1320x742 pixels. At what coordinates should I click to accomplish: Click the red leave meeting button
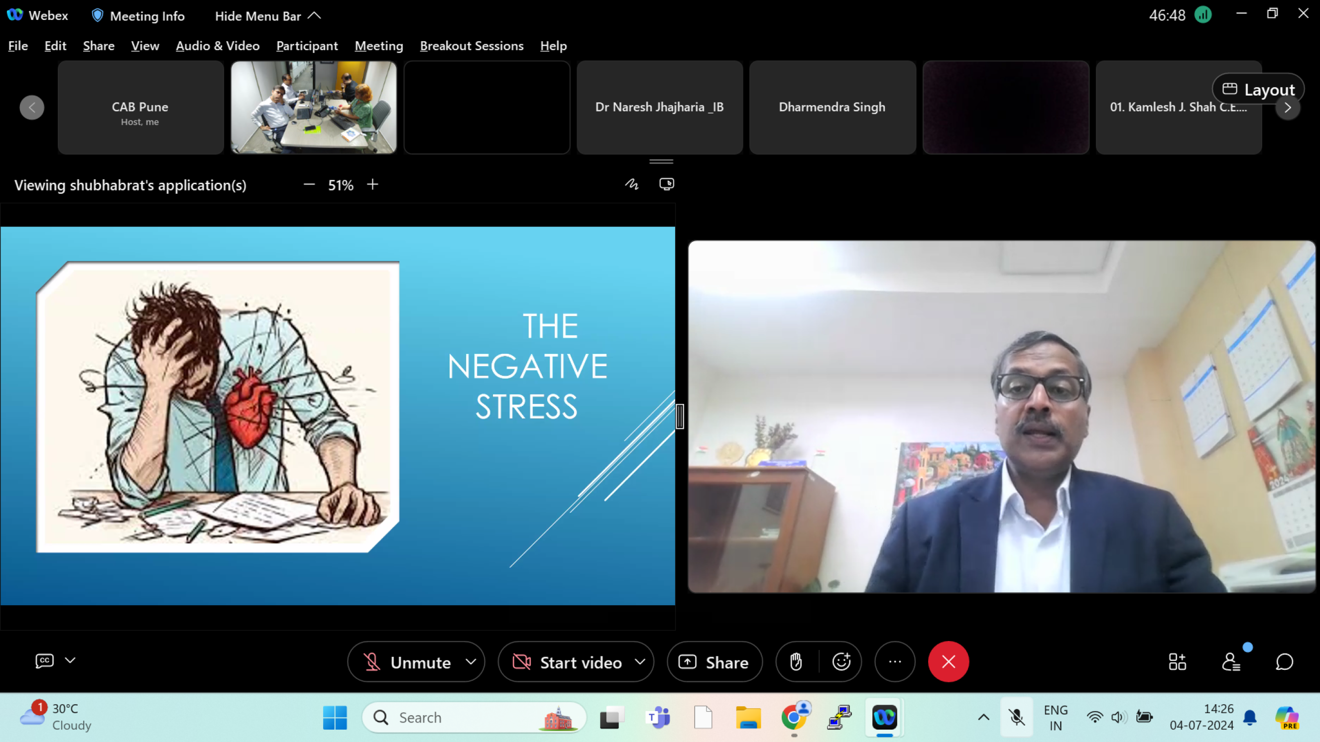(x=948, y=661)
